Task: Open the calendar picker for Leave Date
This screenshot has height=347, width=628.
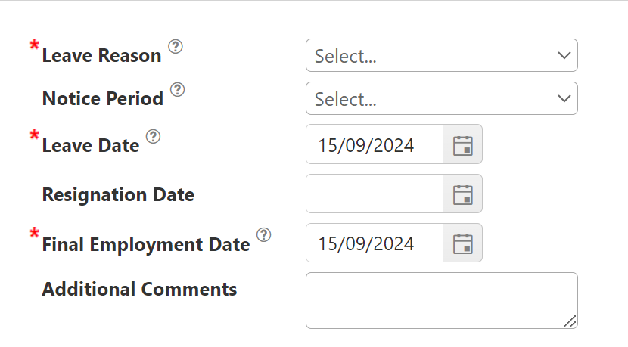Action: point(462,144)
